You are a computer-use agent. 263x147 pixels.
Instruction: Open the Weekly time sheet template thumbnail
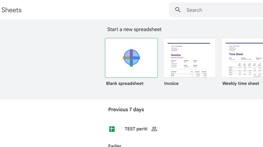(x=242, y=58)
